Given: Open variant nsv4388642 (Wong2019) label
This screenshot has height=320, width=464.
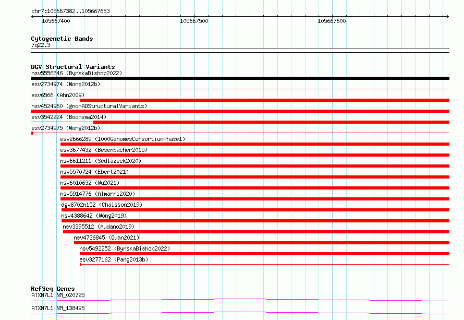Looking at the screenshot, I should [94, 216].
